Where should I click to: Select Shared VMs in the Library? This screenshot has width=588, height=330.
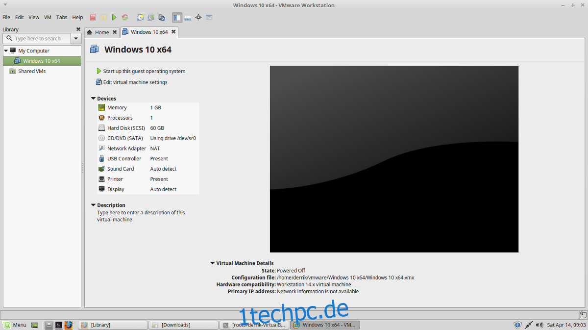pos(32,71)
